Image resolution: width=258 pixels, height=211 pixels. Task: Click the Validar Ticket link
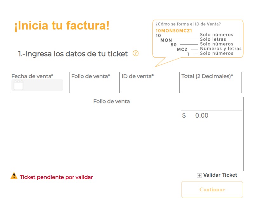coord(220,175)
